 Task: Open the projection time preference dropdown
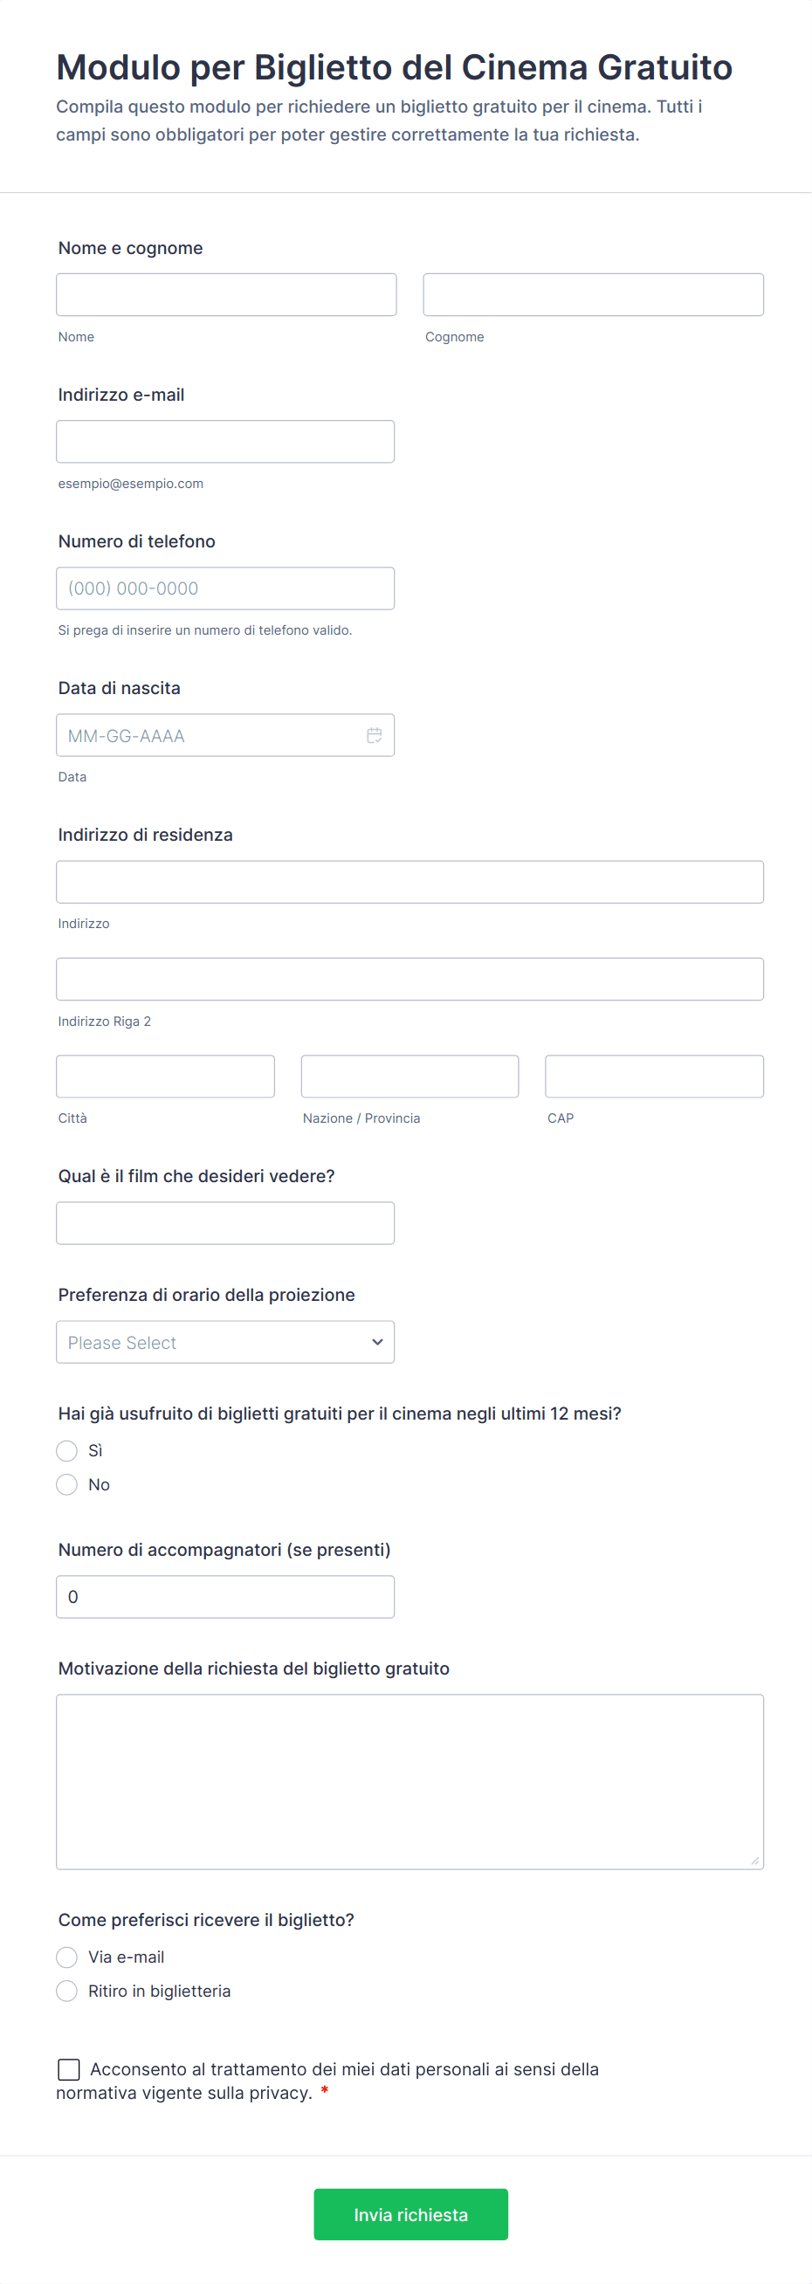click(225, 1343)
